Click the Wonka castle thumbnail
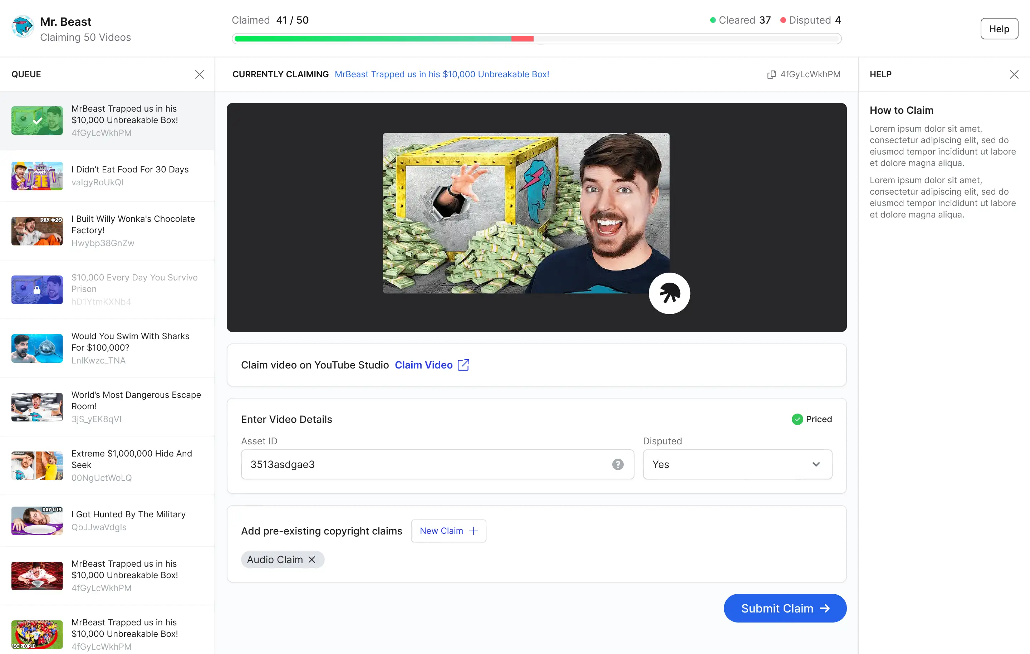The width and height of the screenshot is (1030, 654). pos(37,176)
